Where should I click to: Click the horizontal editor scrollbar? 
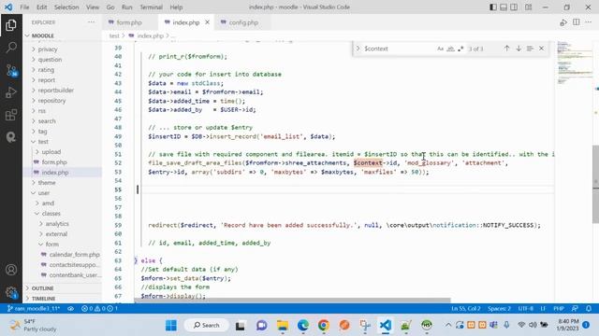point(292,301)
